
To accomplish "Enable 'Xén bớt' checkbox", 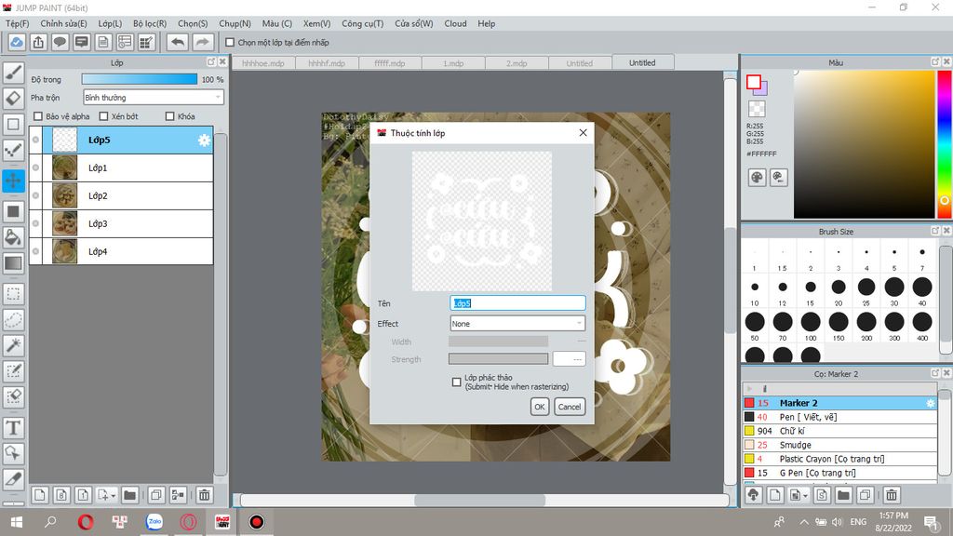I will [103, 116].
